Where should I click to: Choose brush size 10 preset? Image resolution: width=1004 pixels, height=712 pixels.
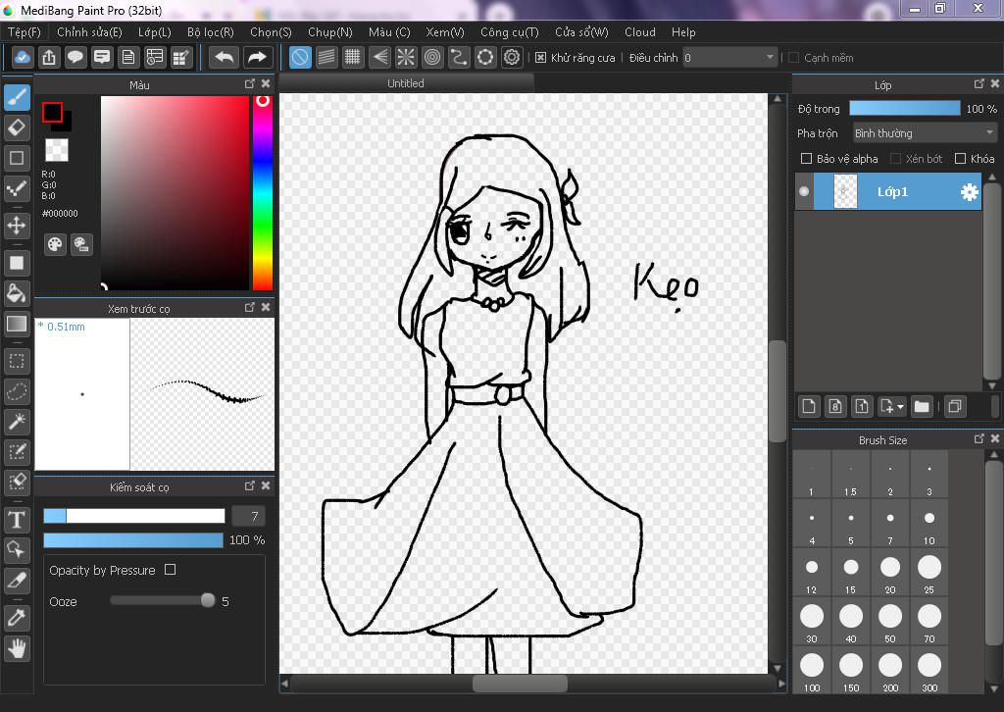point(929,525)
